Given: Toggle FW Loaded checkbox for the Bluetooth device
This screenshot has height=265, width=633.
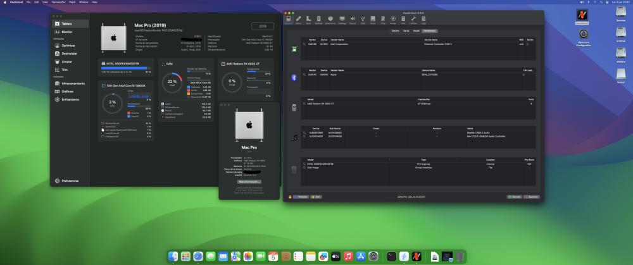Looking at the screenshot, I should tap(523, 75).
